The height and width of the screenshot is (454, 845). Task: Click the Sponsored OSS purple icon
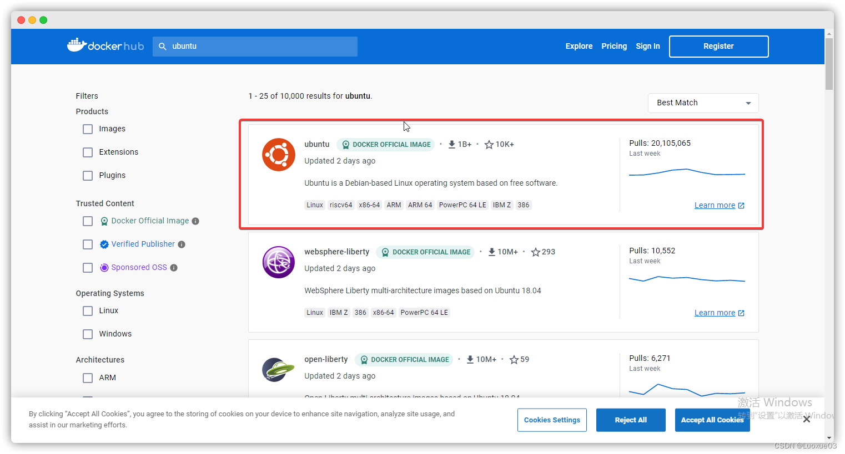coord(104,268)
